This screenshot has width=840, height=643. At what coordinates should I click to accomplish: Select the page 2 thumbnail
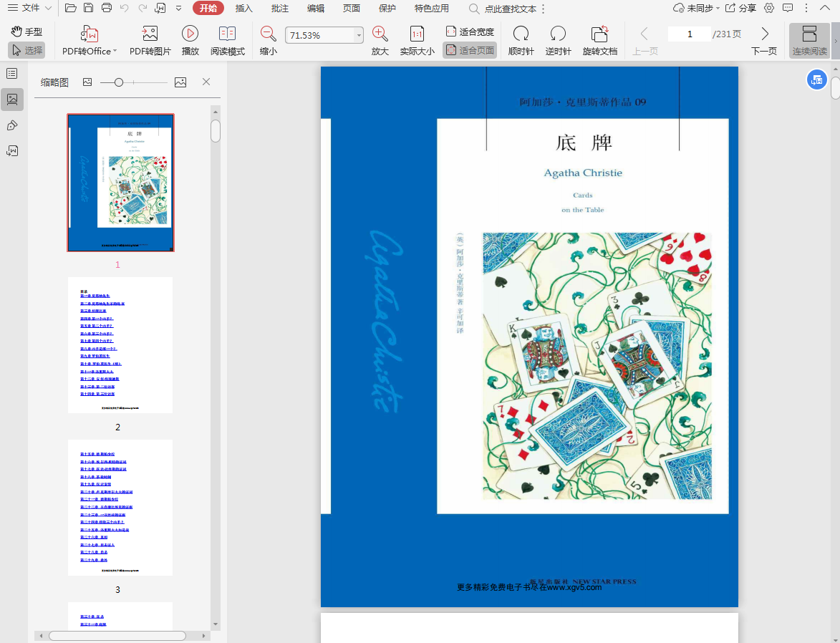pyautogui.click(x=120, y=345)
